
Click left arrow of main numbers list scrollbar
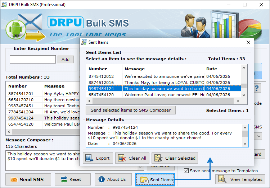click(9, 132)
